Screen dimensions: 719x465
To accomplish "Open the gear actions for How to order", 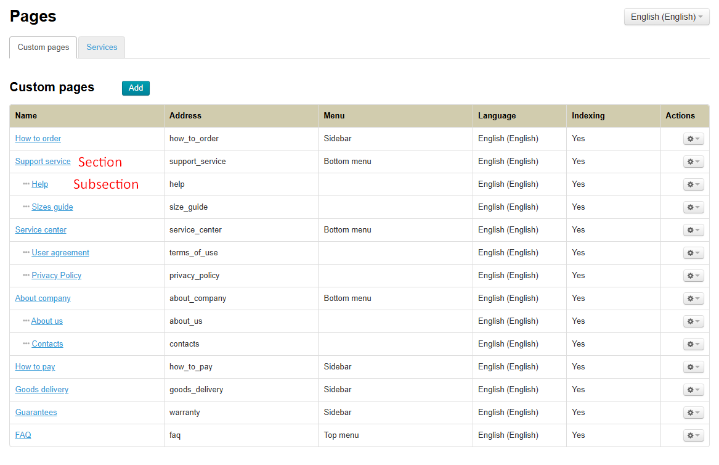I will pos(693,139).
